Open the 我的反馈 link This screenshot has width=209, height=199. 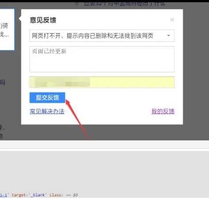[163, 111]
